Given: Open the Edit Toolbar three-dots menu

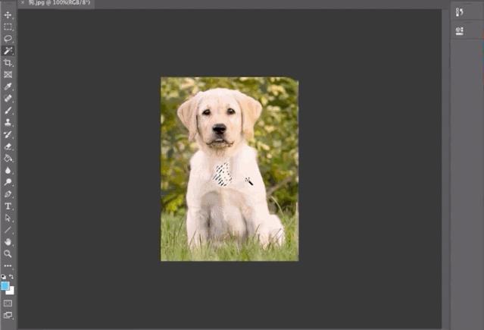Looking at the screenshot, I should click(x=8, y=266).
